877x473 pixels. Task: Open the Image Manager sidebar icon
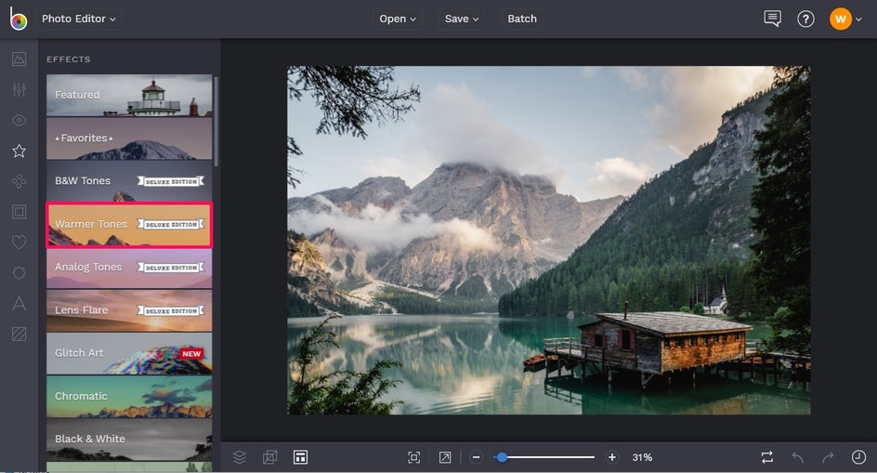point(19,59)
